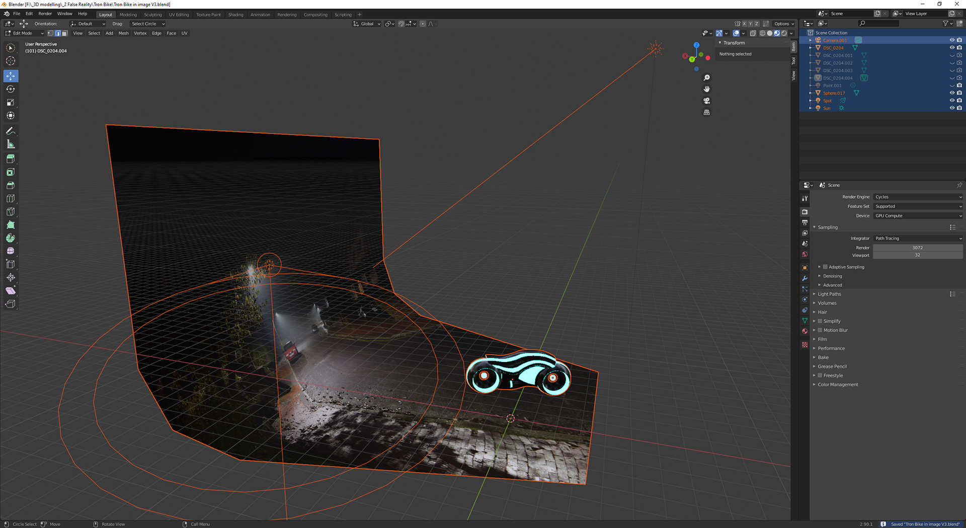Open World properties tab
The height and width of the screenshot is (528, 966).
804,254
